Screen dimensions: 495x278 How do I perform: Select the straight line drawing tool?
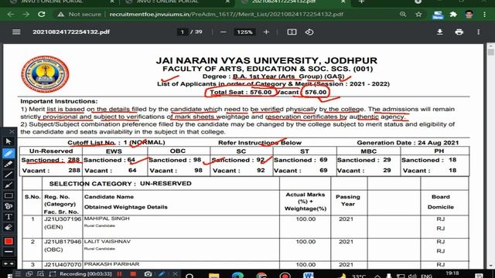coord(9,175)
